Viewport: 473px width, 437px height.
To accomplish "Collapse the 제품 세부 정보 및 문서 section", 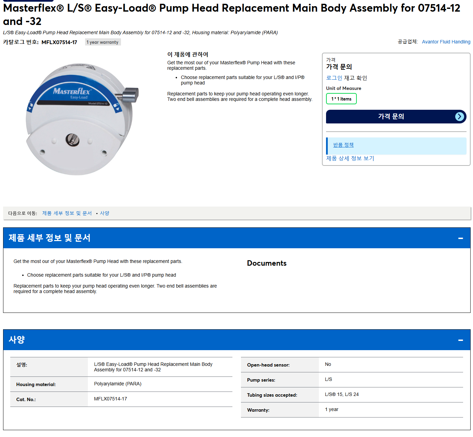I will coord(460,238).
